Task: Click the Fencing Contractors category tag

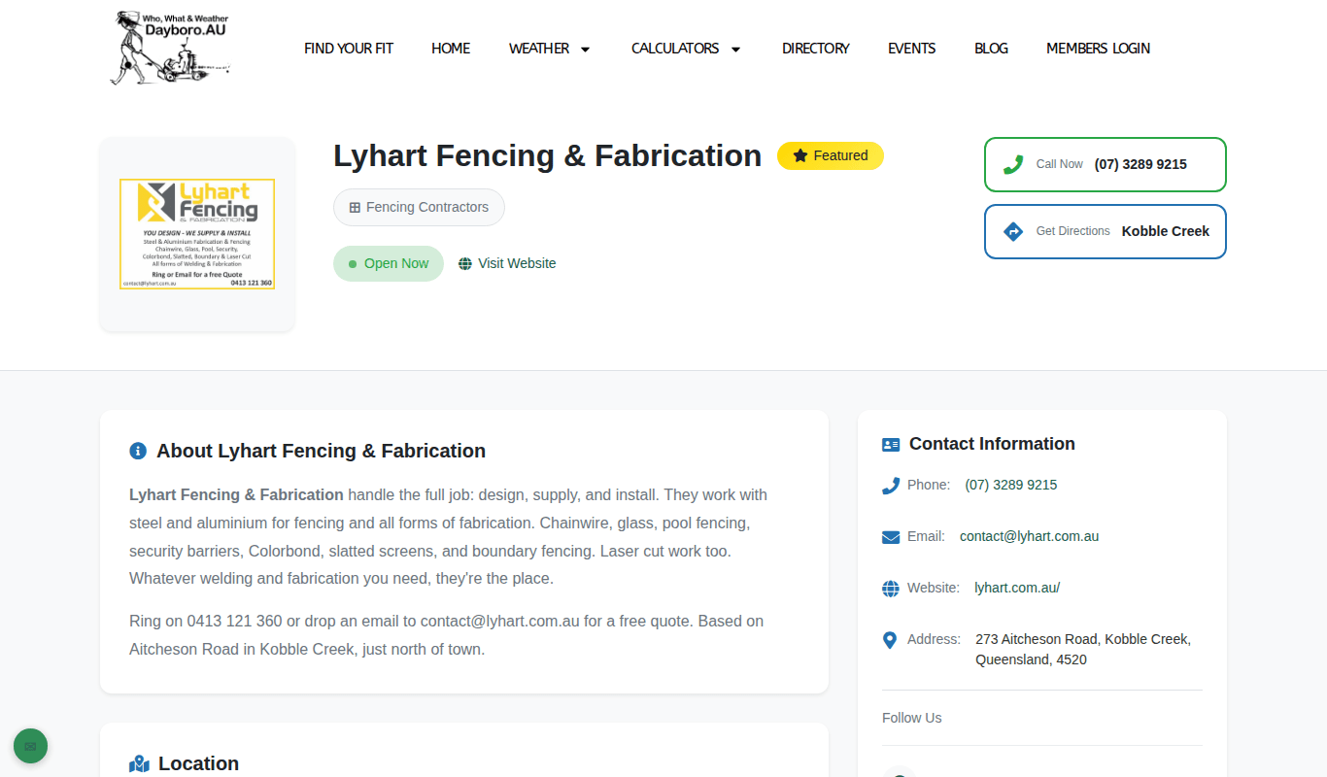Action: coord(419,207)
